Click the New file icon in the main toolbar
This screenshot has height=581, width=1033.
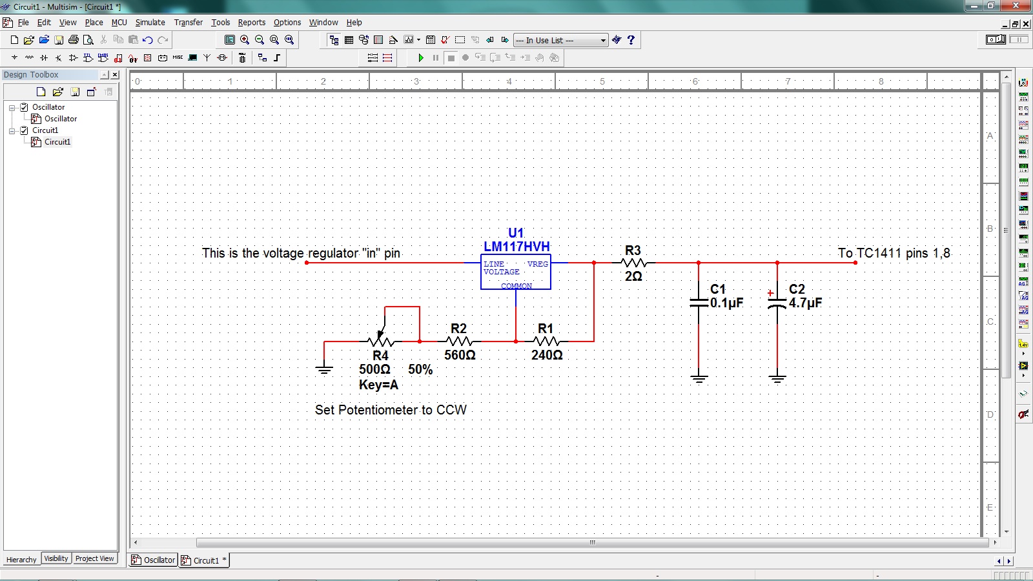pos(14,40)
